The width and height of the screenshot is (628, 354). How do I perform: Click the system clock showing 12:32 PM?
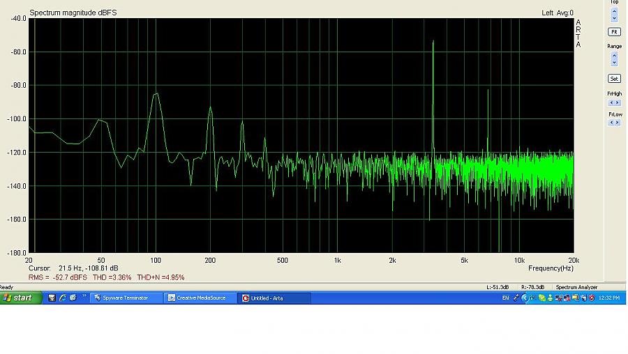point(608,298)
